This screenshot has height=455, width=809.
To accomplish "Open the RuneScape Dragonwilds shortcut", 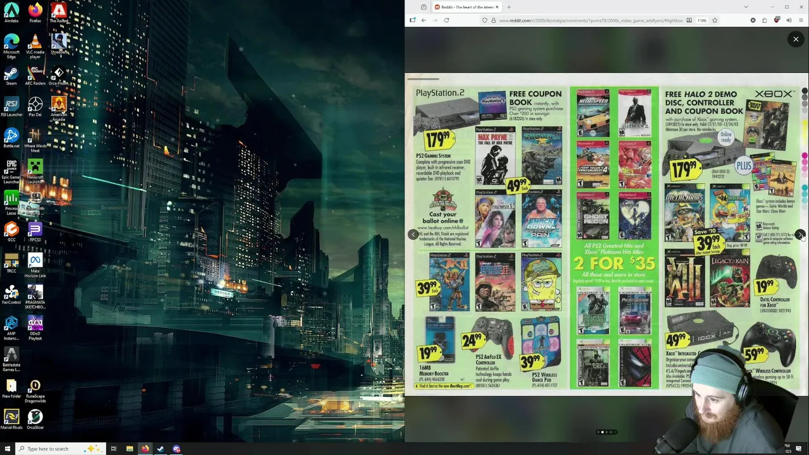I will [35, 391].
